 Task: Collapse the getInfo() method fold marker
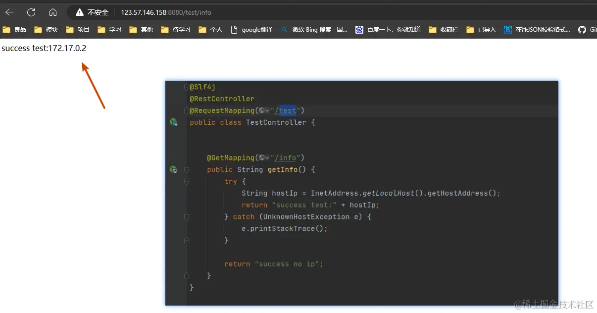pyautogui.click(x=187, y=170)
